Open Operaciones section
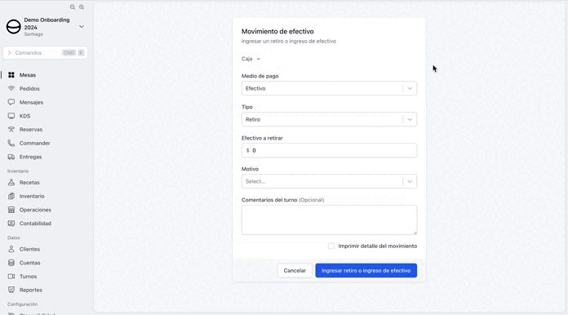 click(35, 210)
